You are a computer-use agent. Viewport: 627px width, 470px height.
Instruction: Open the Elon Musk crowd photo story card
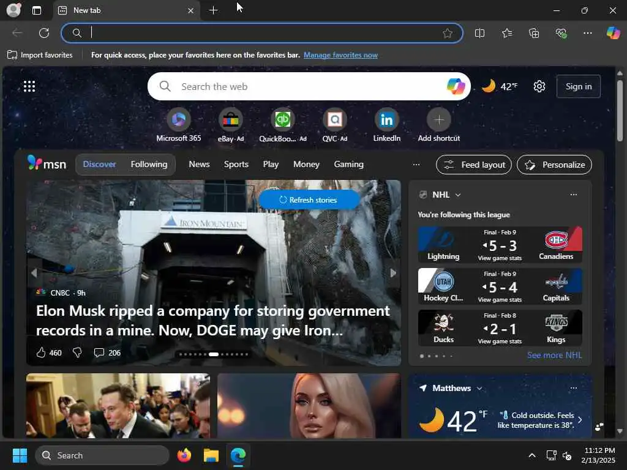click(x=118, y=406)
